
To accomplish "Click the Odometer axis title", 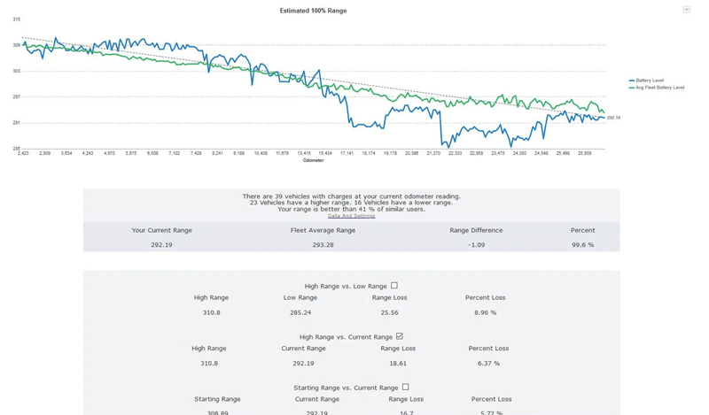I will click(x=313, y=161).
